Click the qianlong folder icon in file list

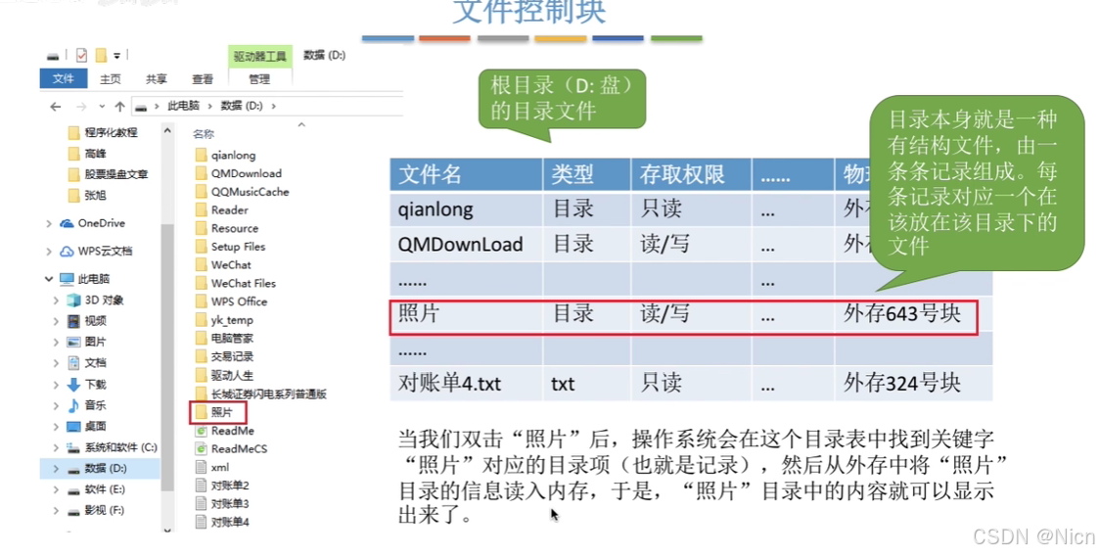click(202, 155)
